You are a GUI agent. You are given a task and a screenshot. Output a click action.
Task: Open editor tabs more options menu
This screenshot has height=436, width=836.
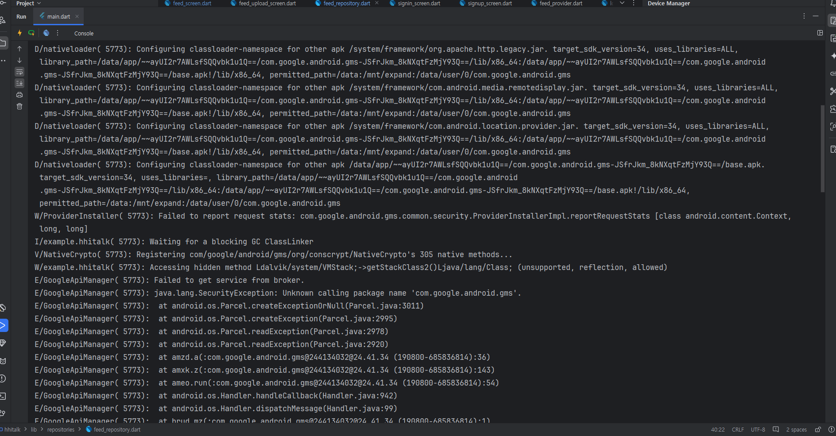click(x=634, y=3)
